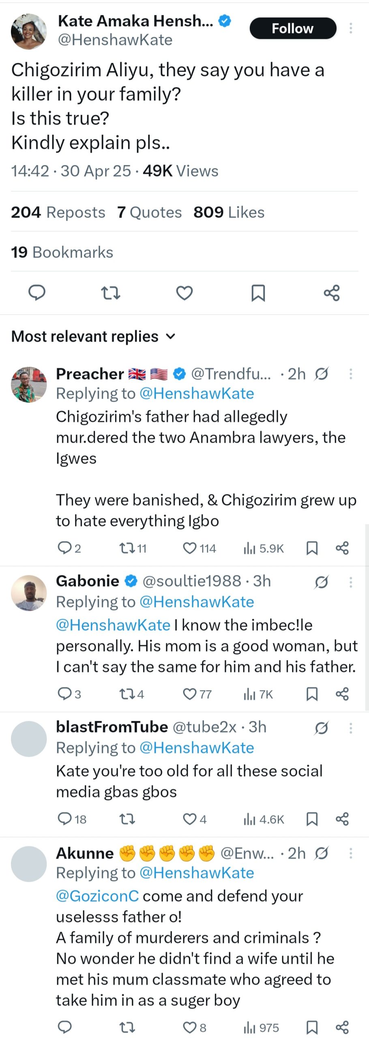Like Preacher's reply
369x1038 pixels.
pos(190,548)
